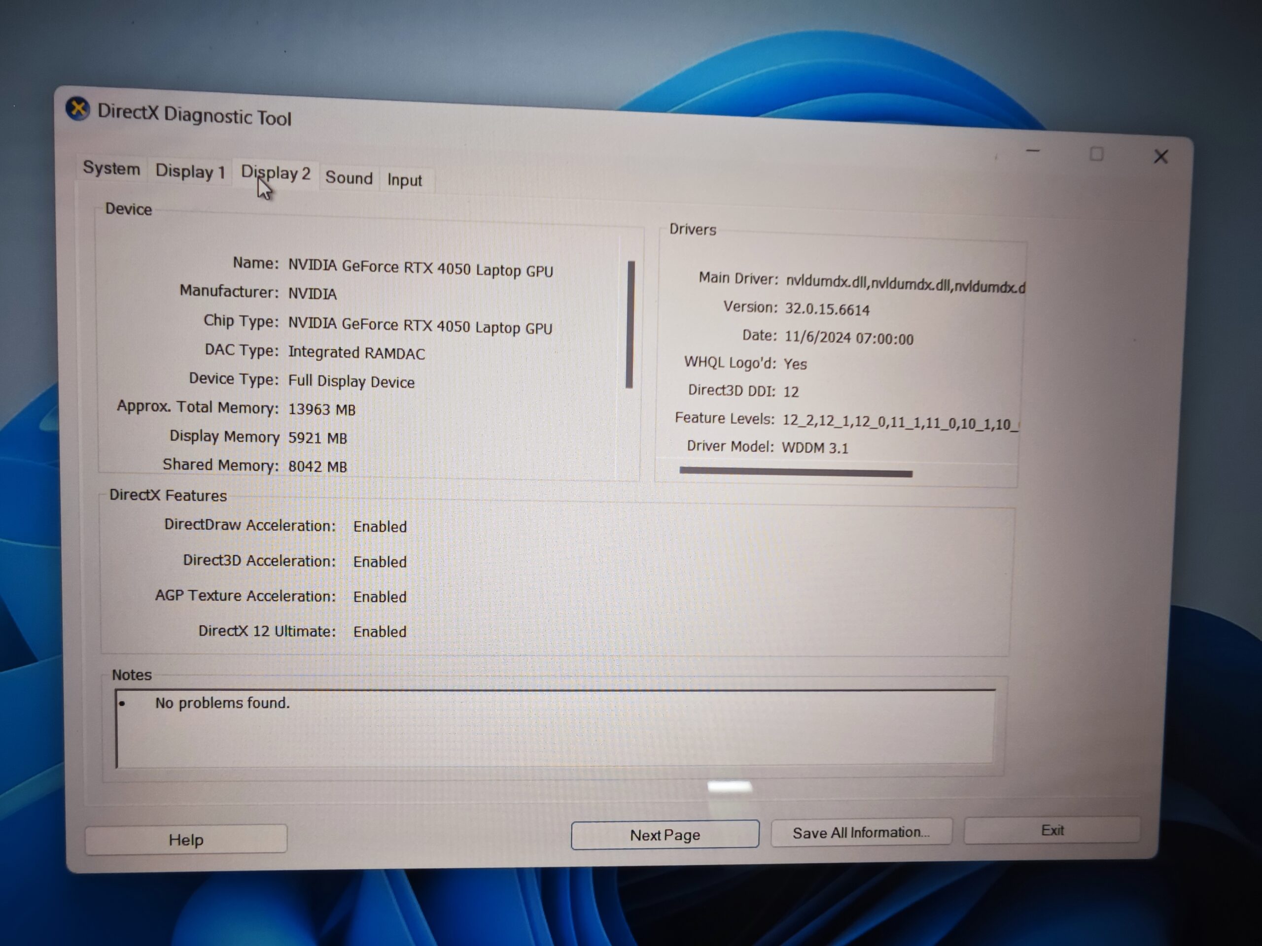Select the Display 2 tab
The image size is (1262, 946).
tap(276, 173)
